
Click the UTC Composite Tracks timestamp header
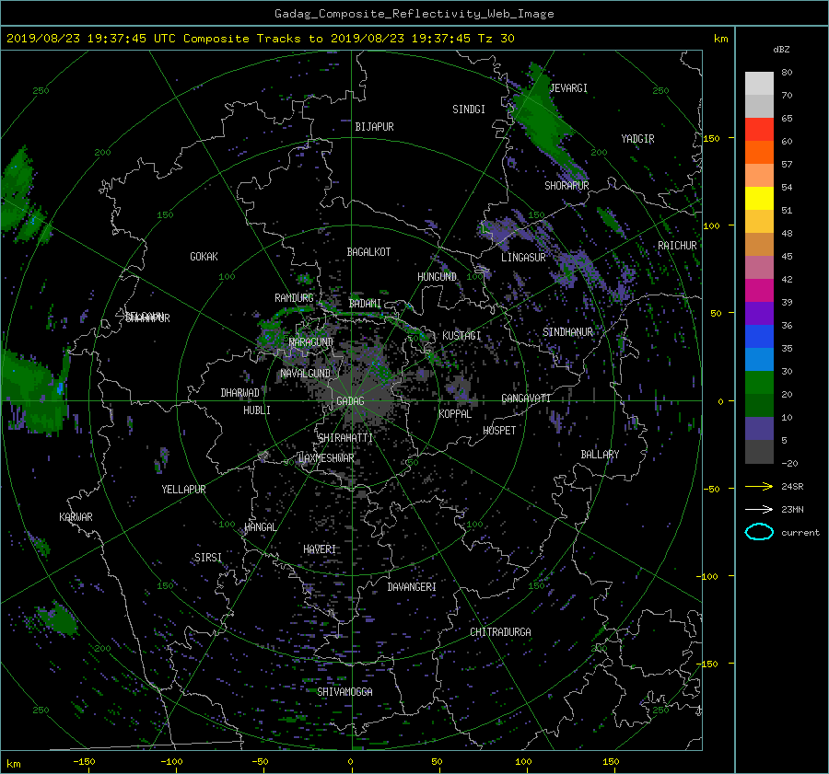click(x=260, y=38)
